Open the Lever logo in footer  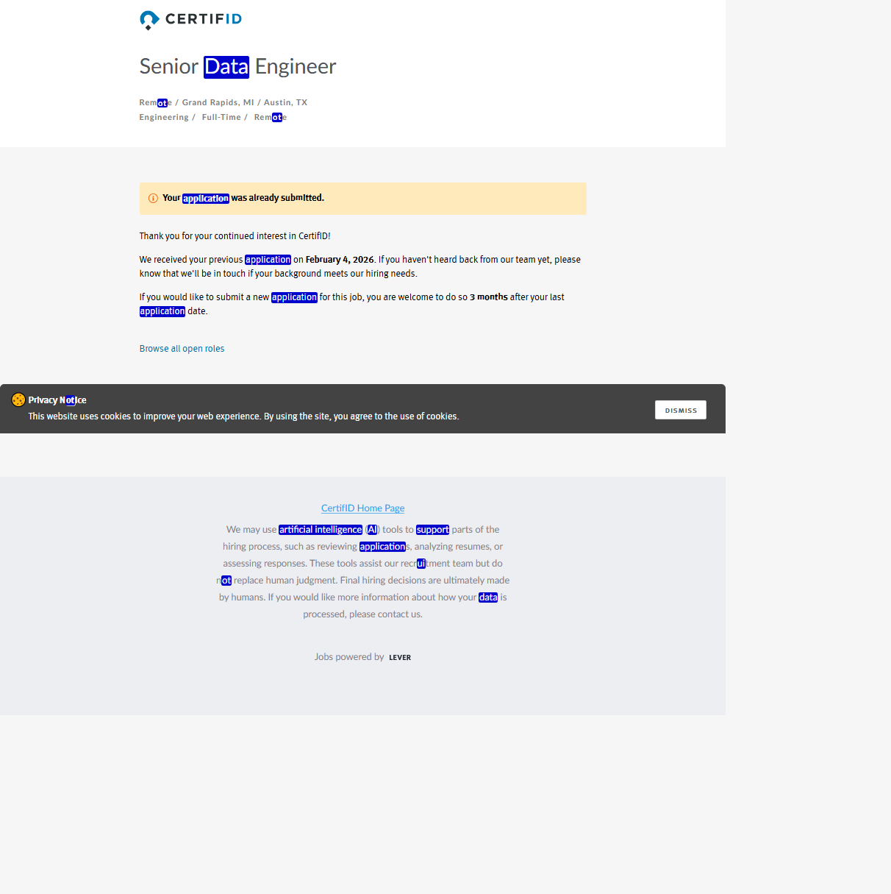[400, 658]
